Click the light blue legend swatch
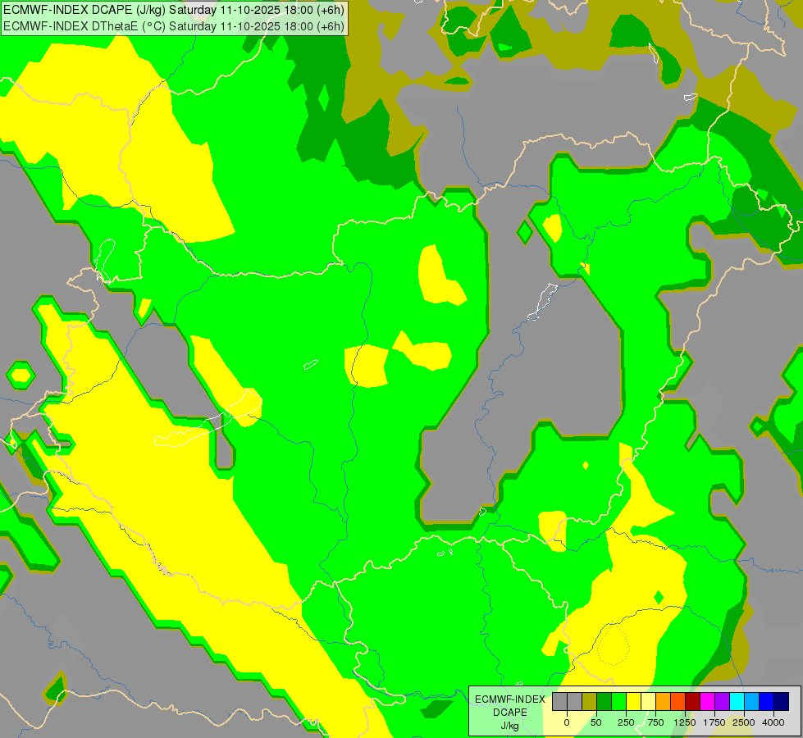803x738 pixels. pyautogui.click(x=752, y=702)
